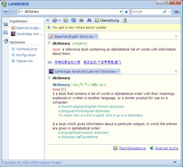
Task: Open the Google search engine dropdown arrow
Action: click(169, 12)
